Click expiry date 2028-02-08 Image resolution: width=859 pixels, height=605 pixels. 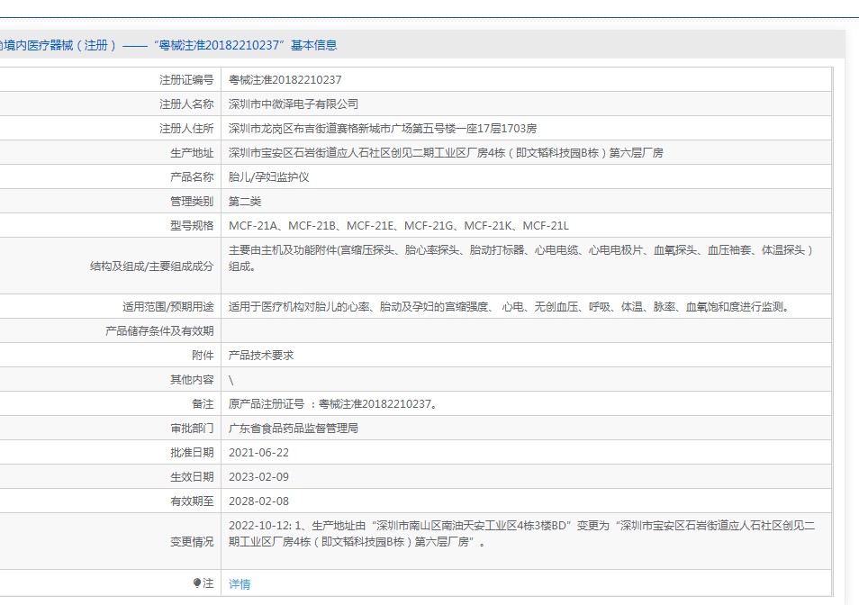258,501
